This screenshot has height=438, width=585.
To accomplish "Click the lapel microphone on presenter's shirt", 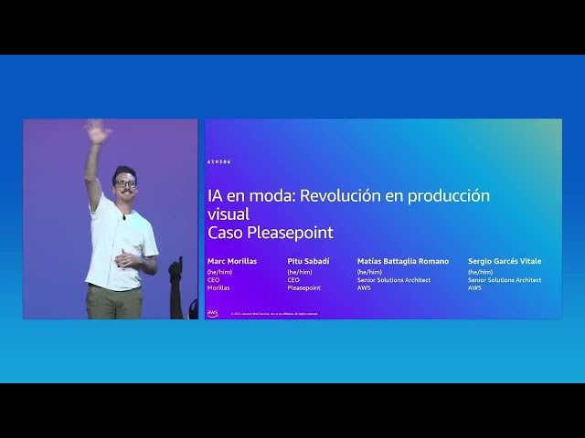I will click(123, 217).
